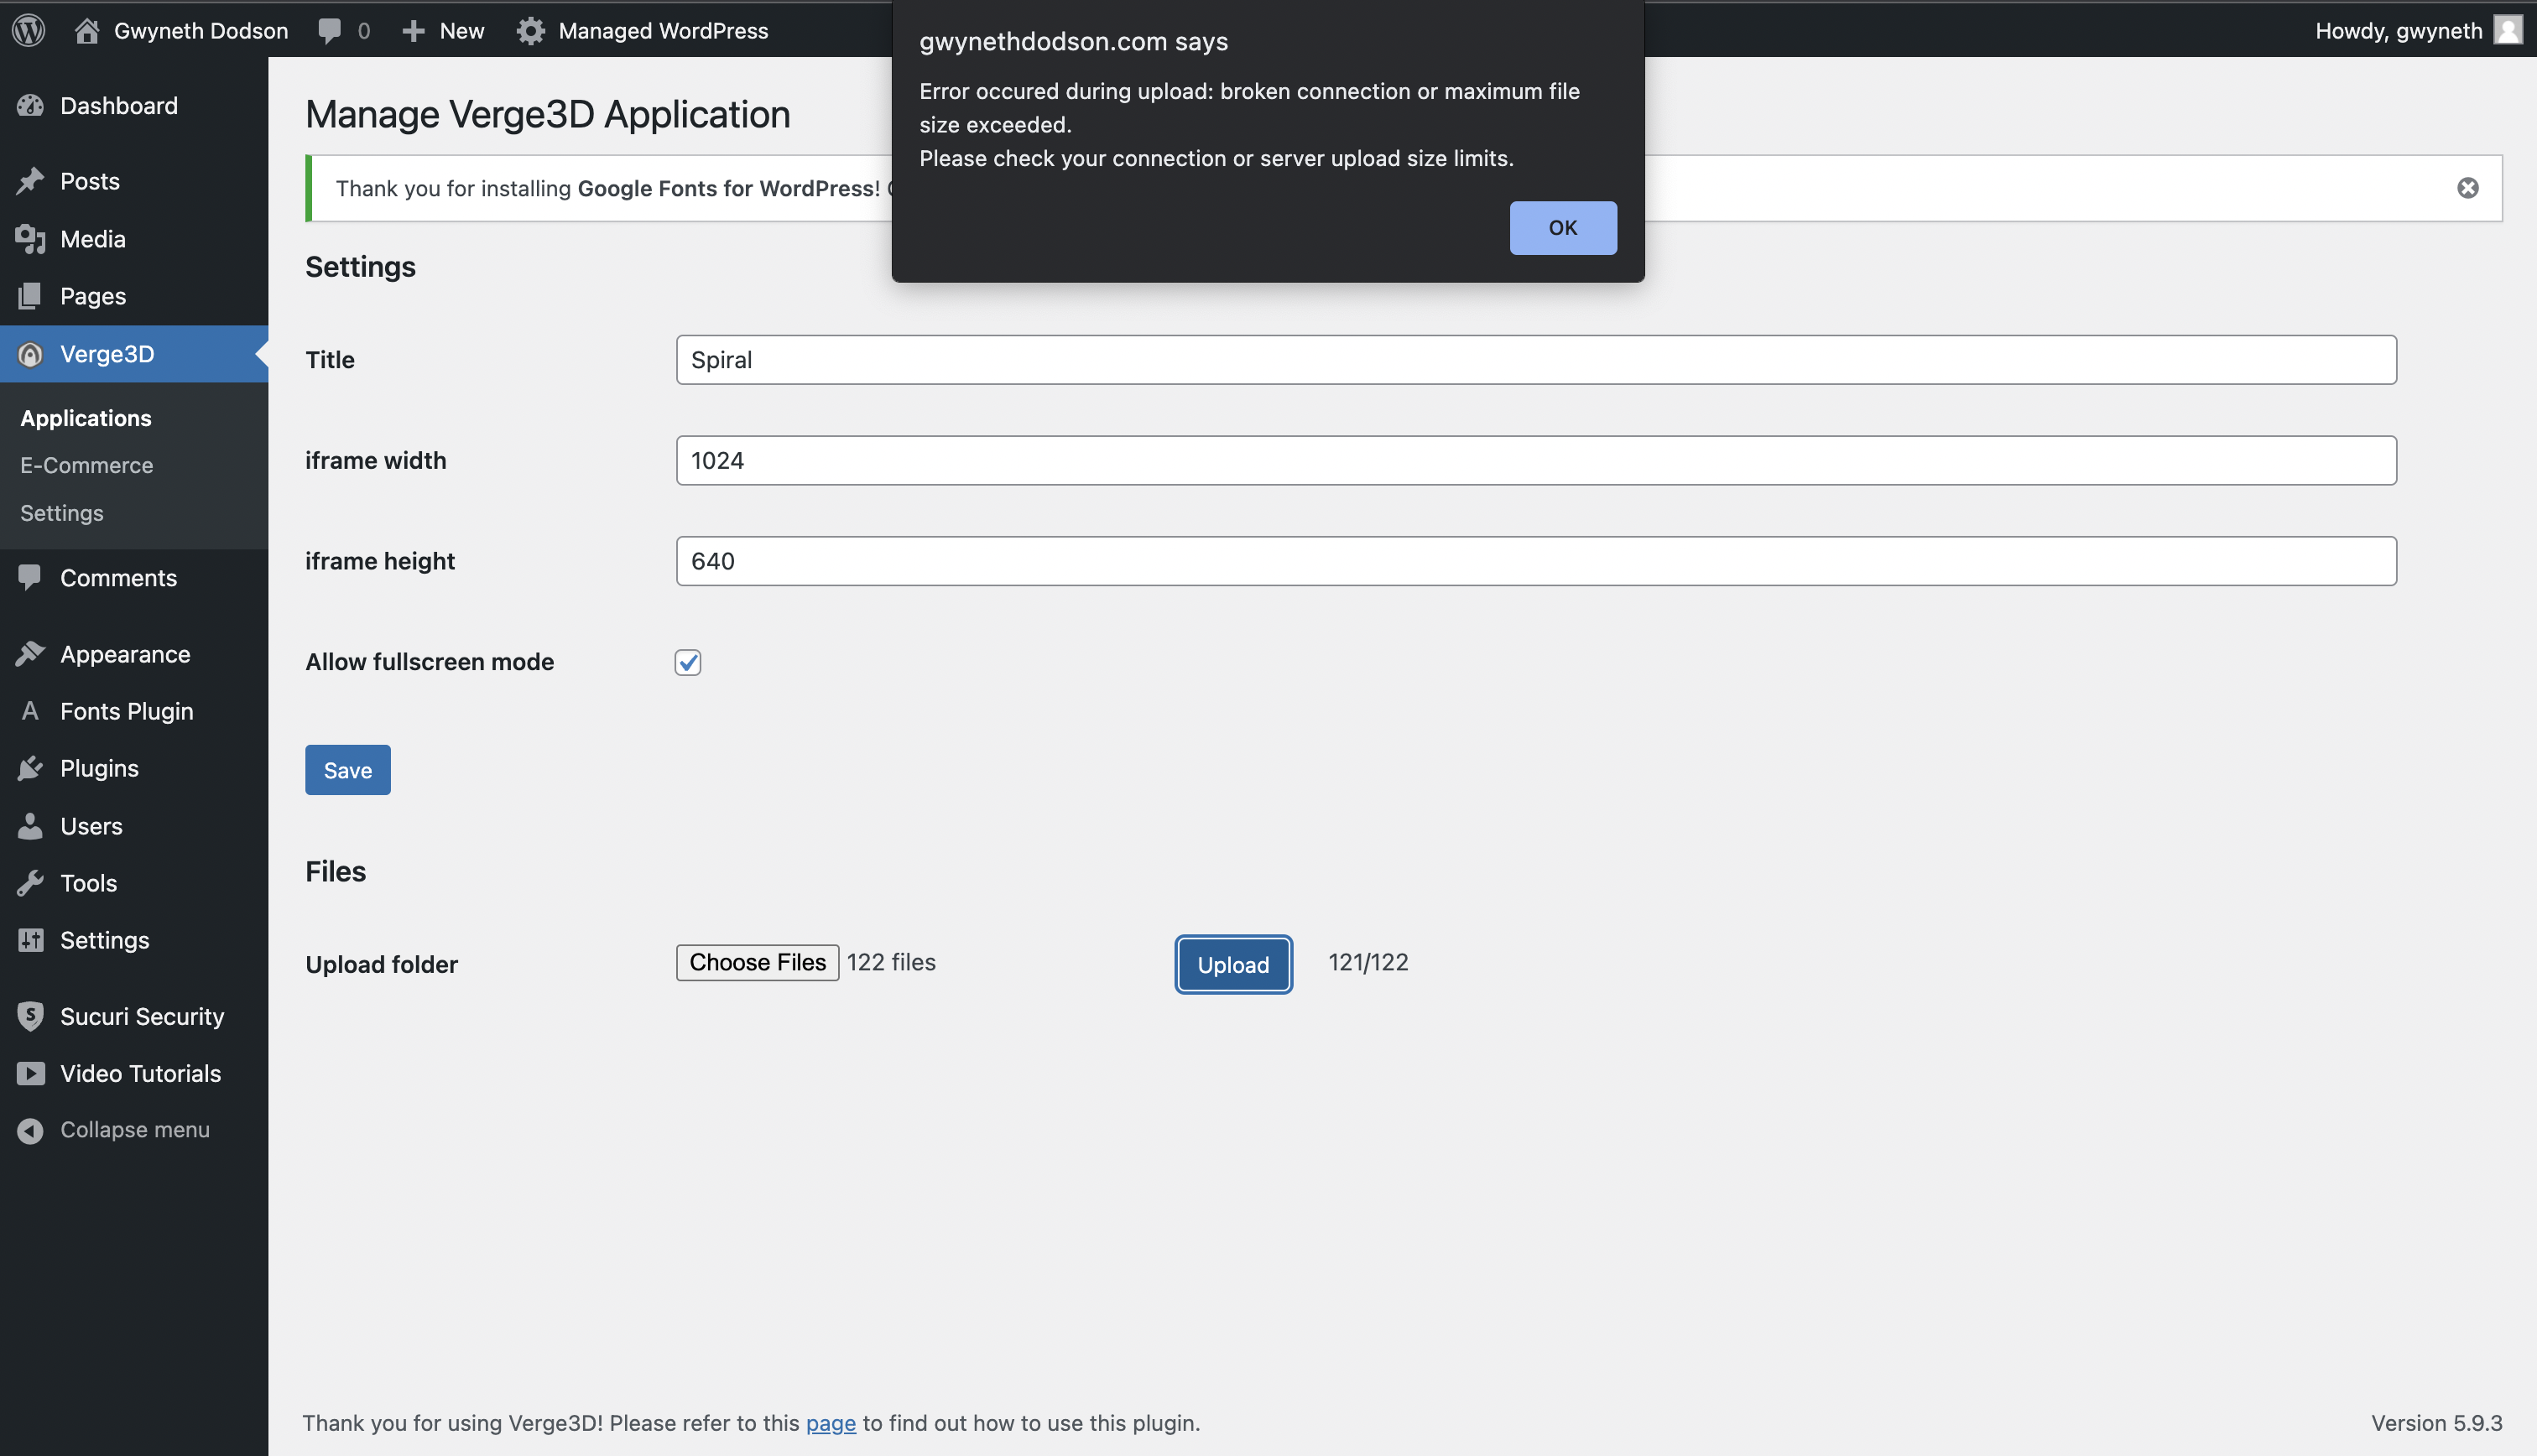This screenshot has width=2537, height=1456.
Task: Click Howdy, gwyneth account text
Action: (2398, 31)
